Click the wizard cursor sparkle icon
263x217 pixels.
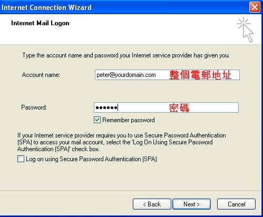tap(245, 29)
